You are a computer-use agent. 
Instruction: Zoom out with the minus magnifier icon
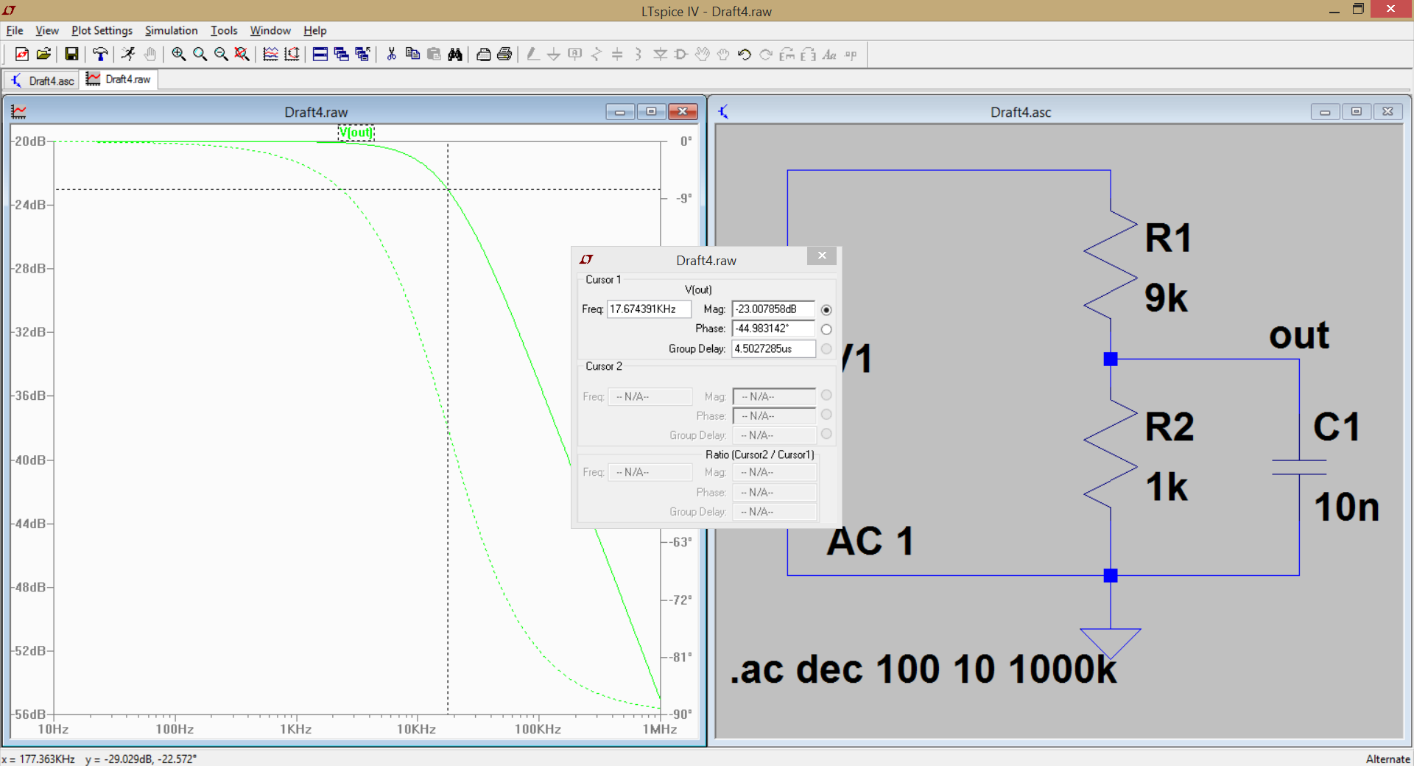(x=220, y=54)
